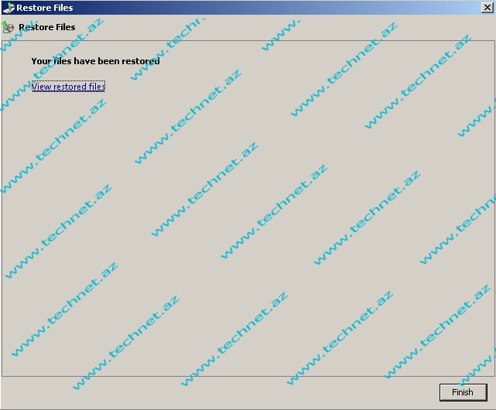Click the word 'View' in the link
This screenshot has height=410, width=496.
pyautogui.click(x=41, y=87)
